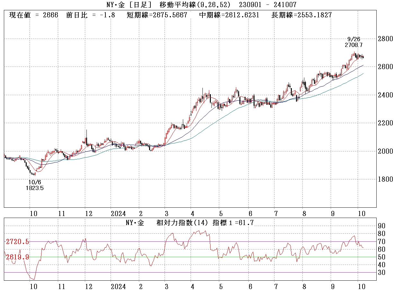This screenshot has width=403, height=290.
Task: Click the 1800 price axis label
Action: point(385,179)
